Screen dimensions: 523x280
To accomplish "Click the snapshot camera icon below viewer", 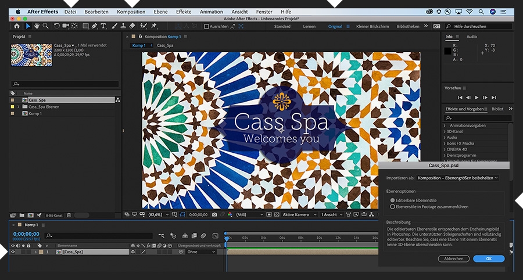I will 214,214.
